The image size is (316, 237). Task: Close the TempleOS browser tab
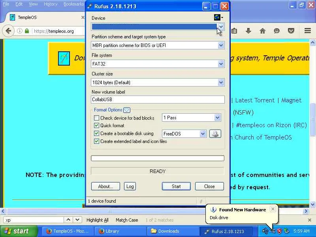pos(83,17)
